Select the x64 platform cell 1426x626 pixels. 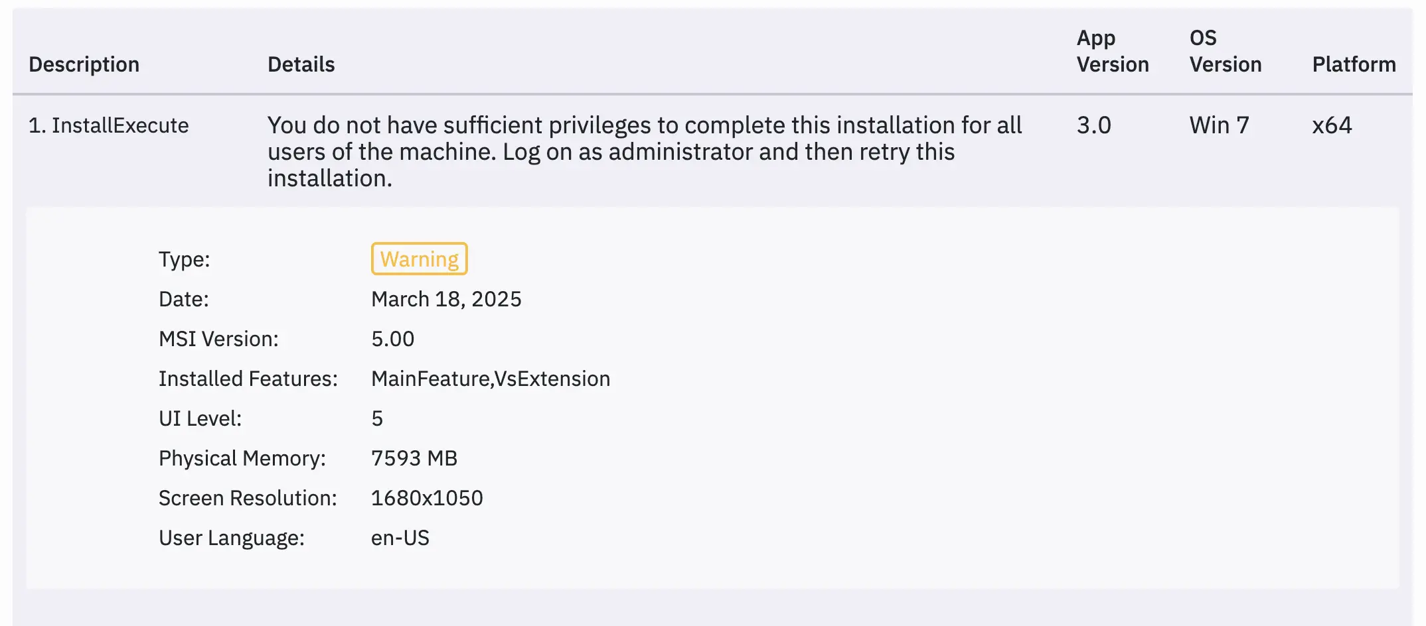pos(1332,125)
